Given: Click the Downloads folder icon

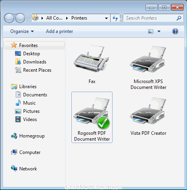Looking at the screenshot, I should (18, 62).
